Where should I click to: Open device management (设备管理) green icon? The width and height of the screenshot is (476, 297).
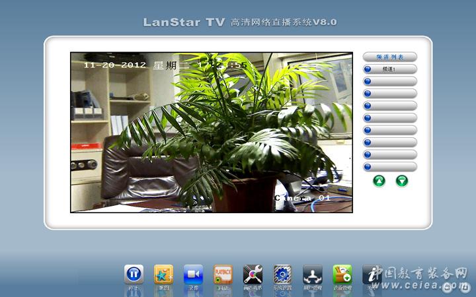point(342,275)
